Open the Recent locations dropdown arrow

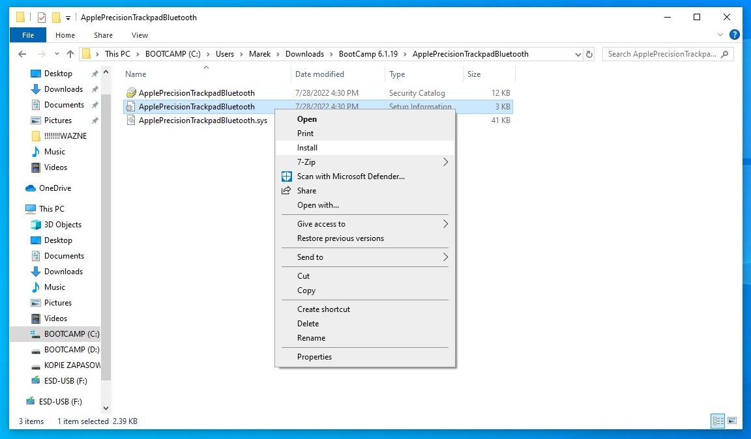pyautogui.click(x=57, y=54)
